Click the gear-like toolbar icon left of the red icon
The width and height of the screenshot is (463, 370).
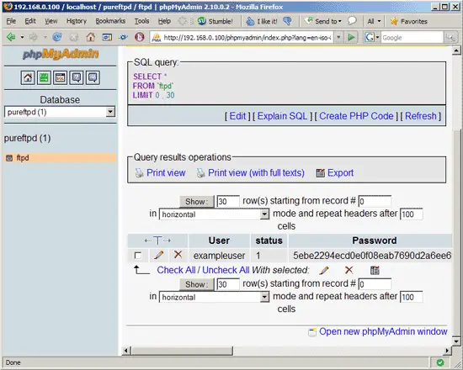[x=124, y=37]
